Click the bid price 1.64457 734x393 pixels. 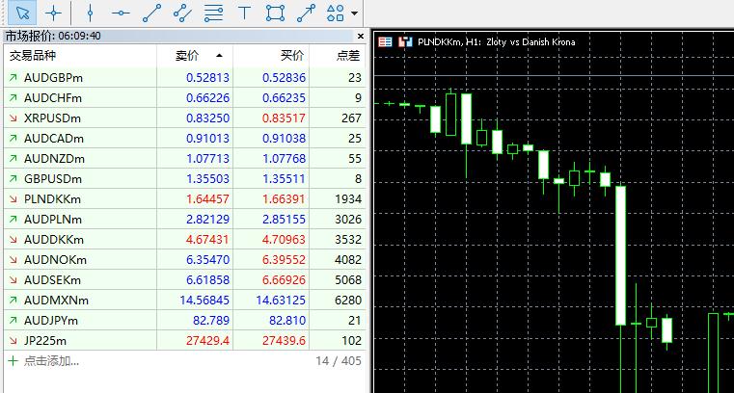point(207,199)
